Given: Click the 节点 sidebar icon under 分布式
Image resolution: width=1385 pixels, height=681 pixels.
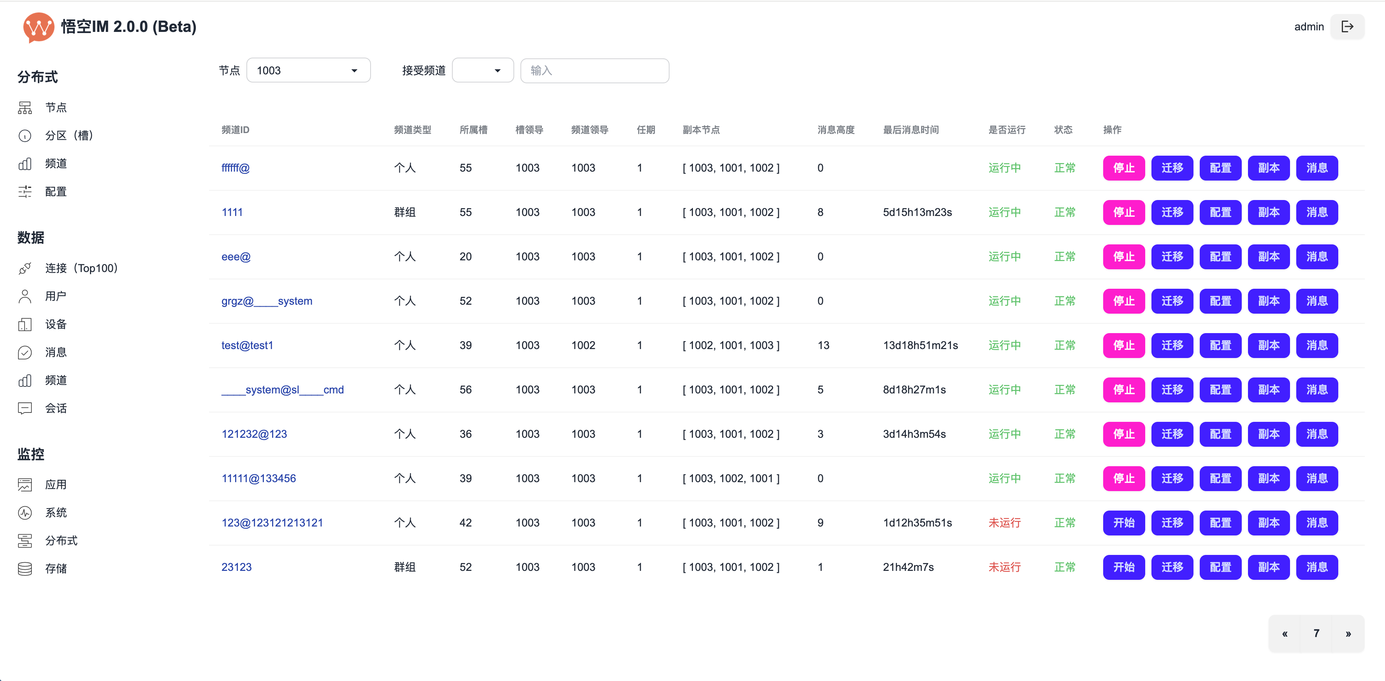Looking at the screenshot, I should (25, 107).
